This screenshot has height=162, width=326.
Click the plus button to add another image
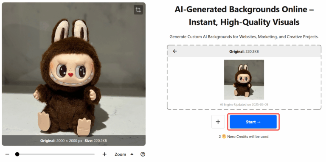pyautogui.click(x=218, y=122)
